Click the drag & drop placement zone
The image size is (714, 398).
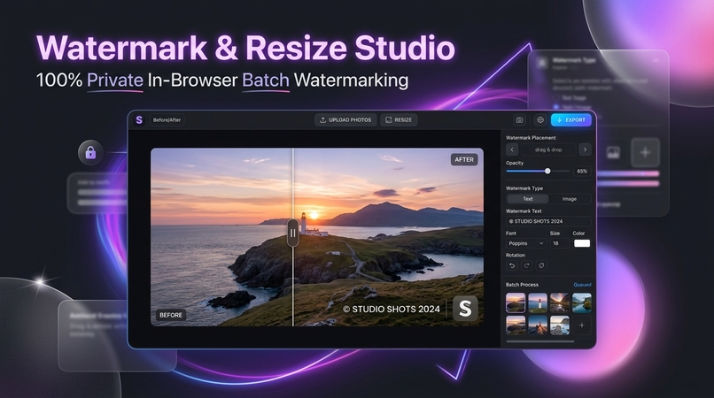tap(548, 149)
